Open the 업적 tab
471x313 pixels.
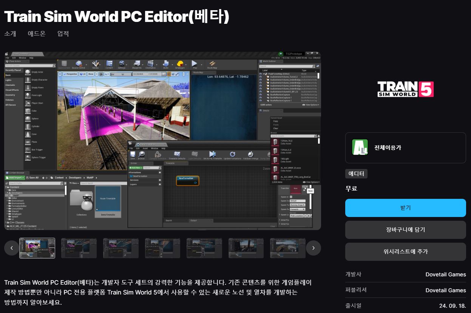tap(63, 34)
